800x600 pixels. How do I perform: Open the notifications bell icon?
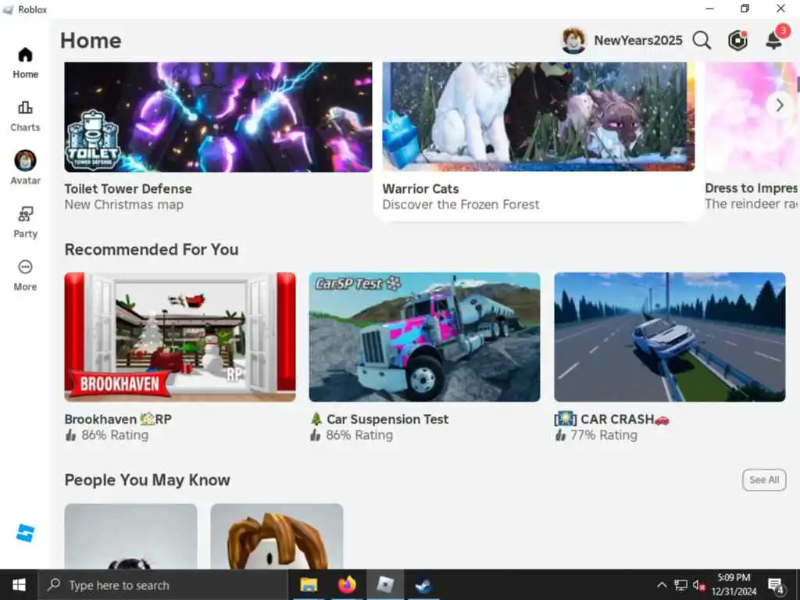(x=774, y=40)
